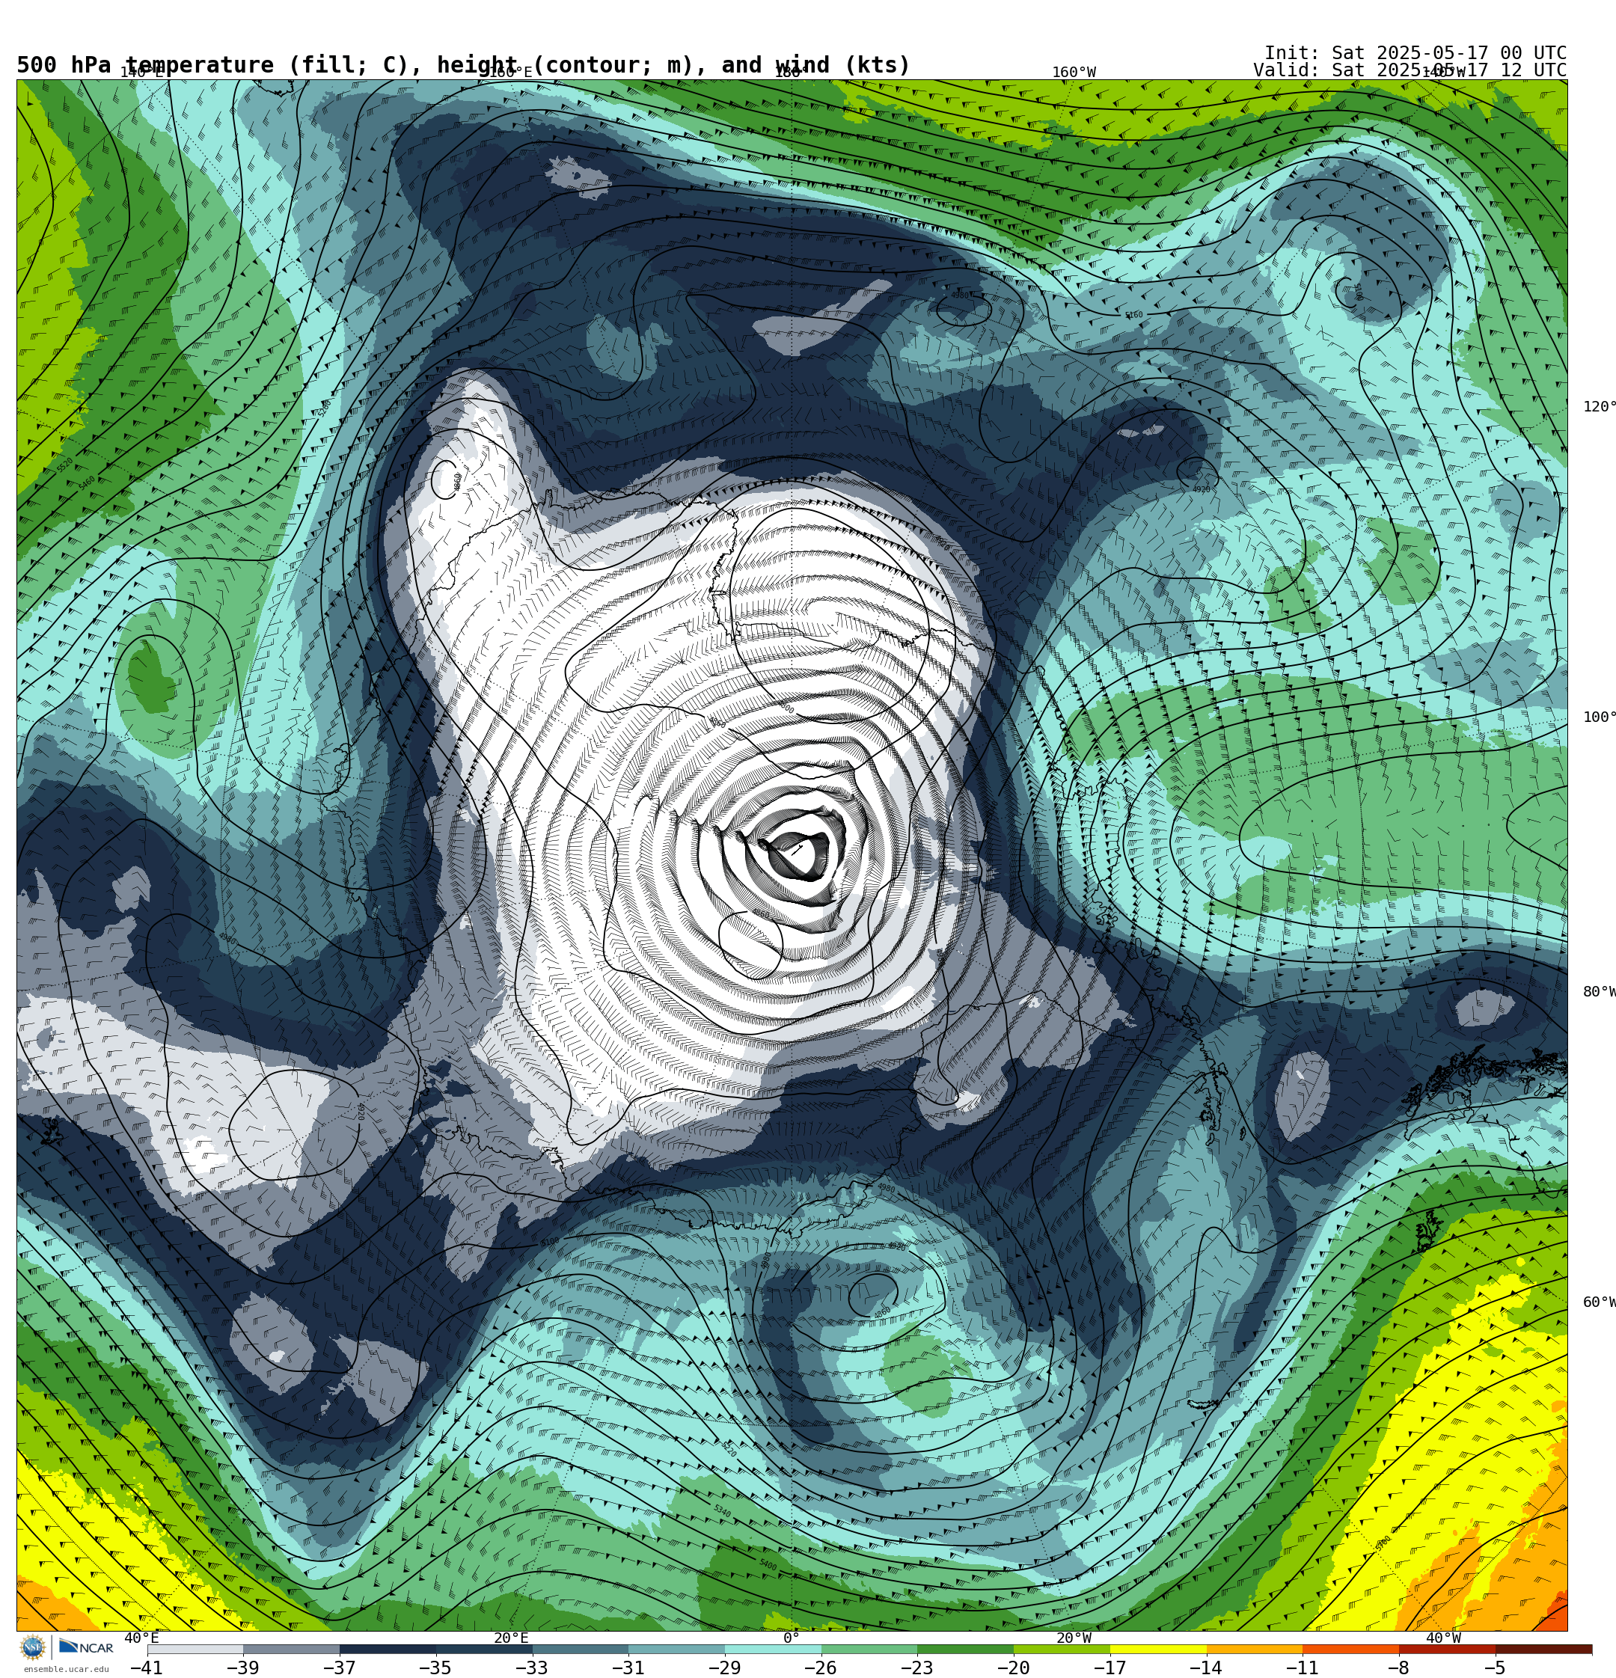1616x1678 pixels.
Task: Pick the yellow -17 to -14 colorbar swatch
Action: tap(1159, 1649)
